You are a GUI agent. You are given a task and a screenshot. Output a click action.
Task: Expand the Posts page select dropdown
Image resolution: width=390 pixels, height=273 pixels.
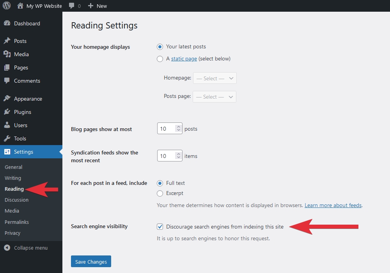214,97
